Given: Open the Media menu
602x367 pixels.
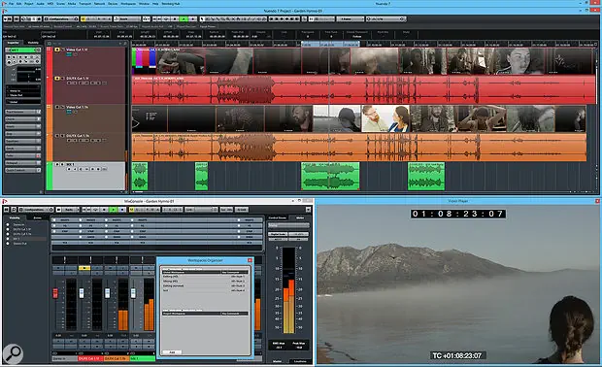Looking at the screenshot, I should pos(72,4).
